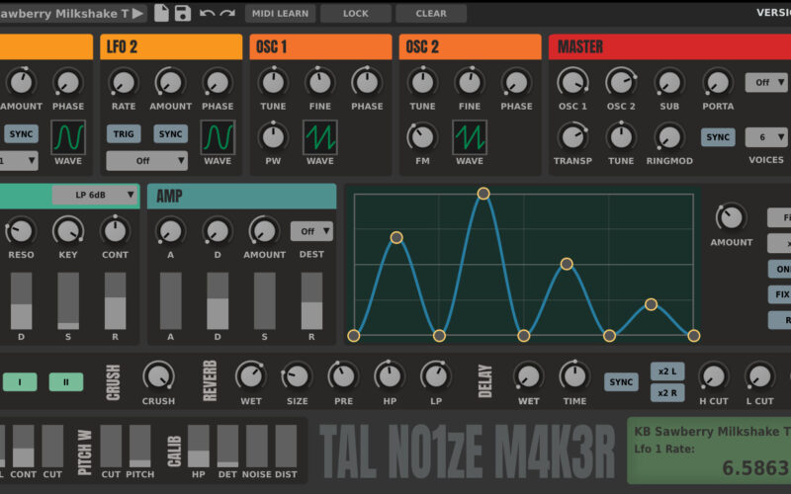Click the OSC 2 wave shape icon
The image size is (791, 494).
[x=470, y=137]
